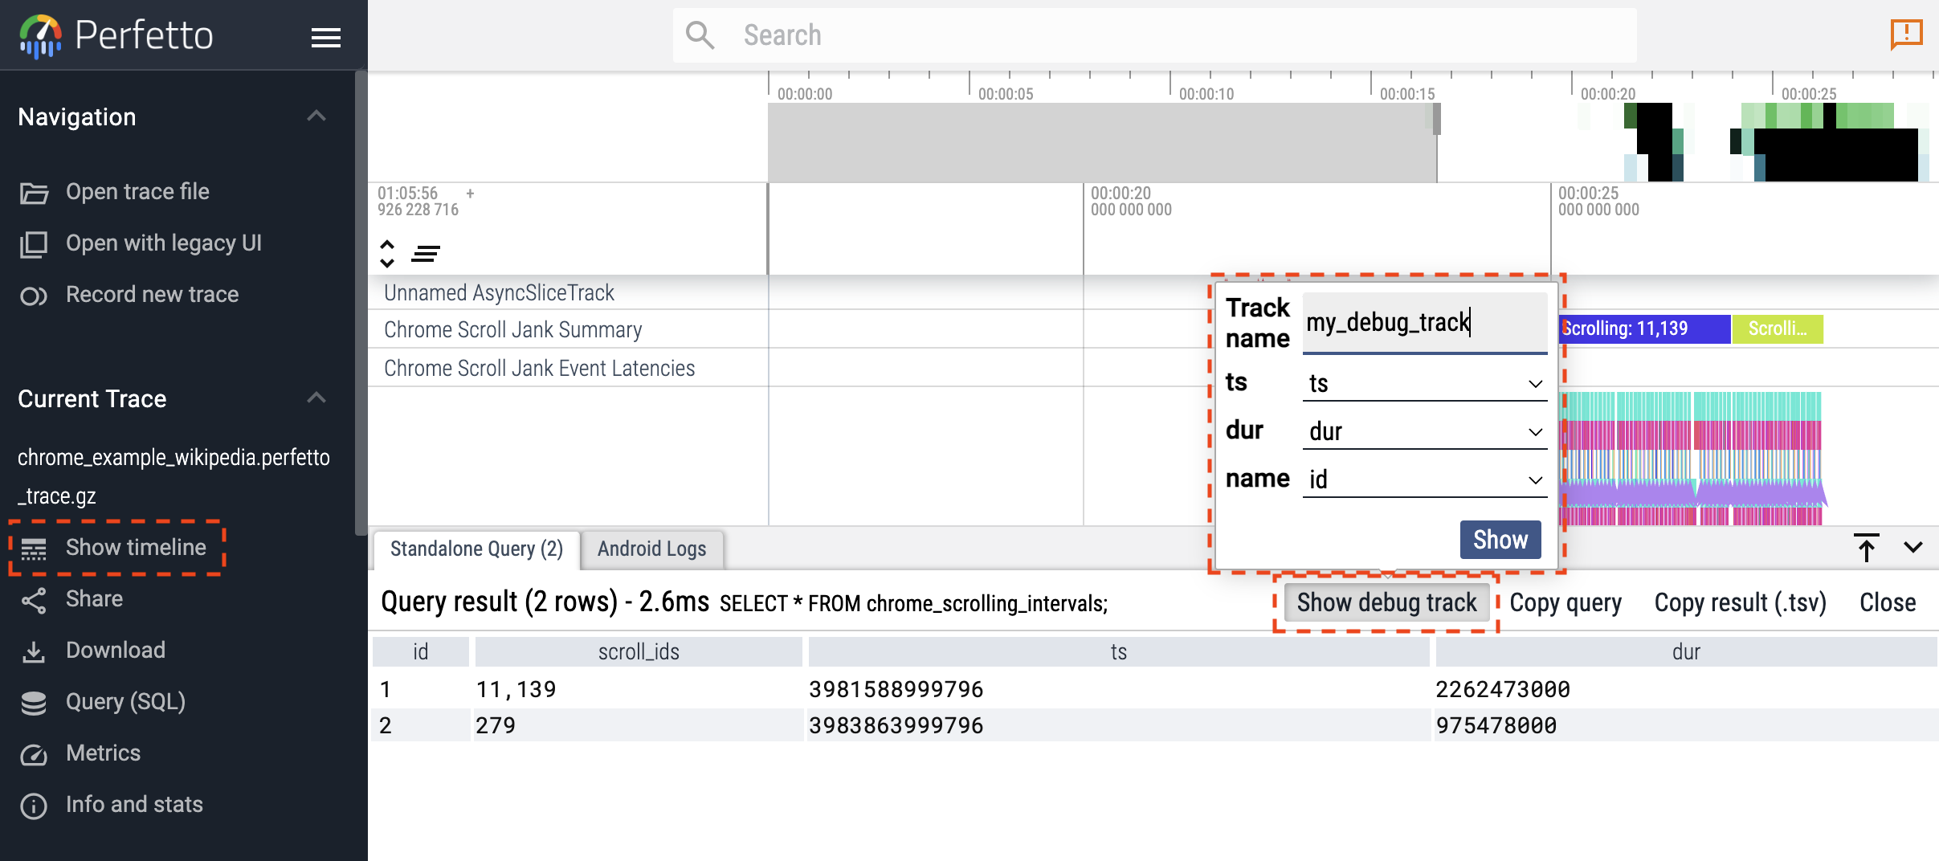Click the Record new trace icon
The image size is (1939, 861).
coord(34,296)
